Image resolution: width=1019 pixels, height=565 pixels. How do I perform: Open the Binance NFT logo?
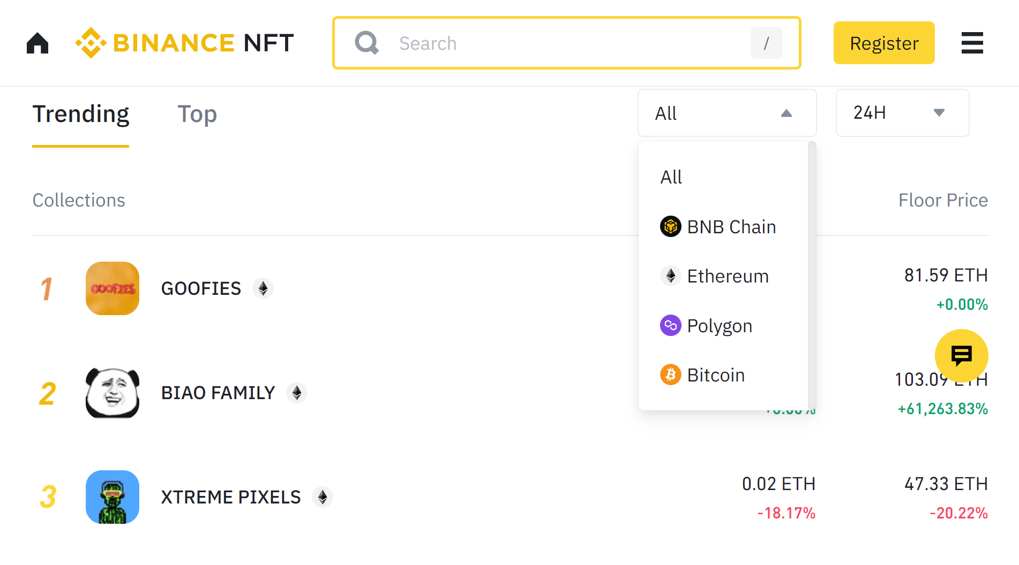tap(184, 43)
